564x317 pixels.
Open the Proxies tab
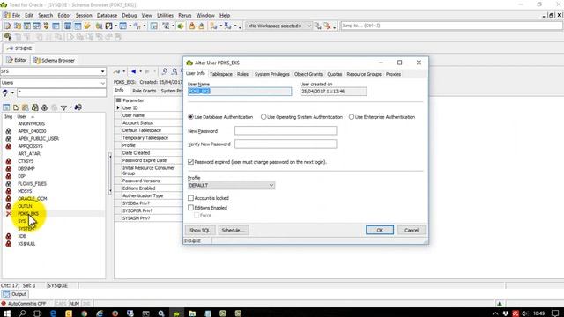point(393,74)
